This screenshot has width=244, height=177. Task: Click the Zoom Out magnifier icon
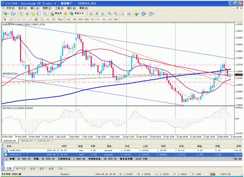(116, 14)
